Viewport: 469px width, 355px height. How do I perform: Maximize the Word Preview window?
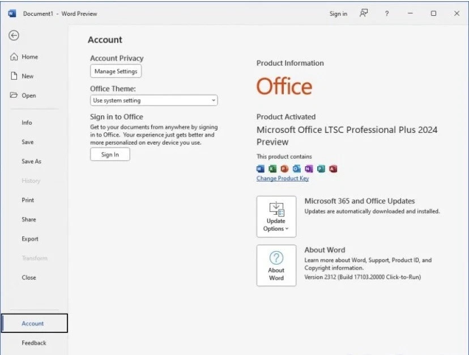(433, 14)
